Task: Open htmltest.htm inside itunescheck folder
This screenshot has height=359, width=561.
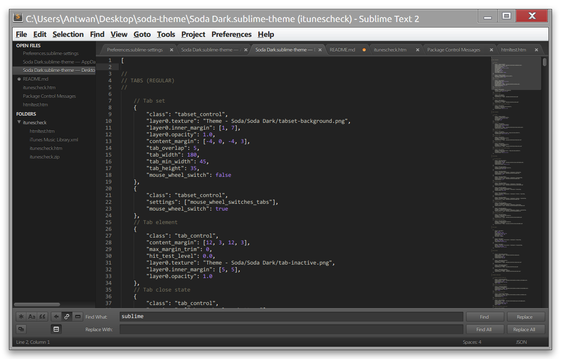Action: [42, 131]
